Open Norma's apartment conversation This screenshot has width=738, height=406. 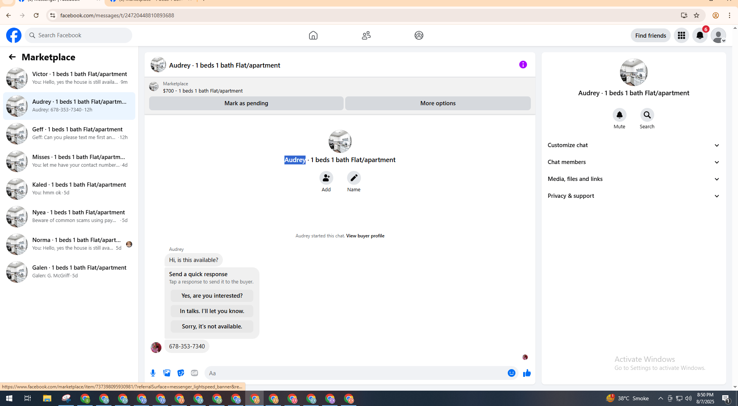pos(69,244)
